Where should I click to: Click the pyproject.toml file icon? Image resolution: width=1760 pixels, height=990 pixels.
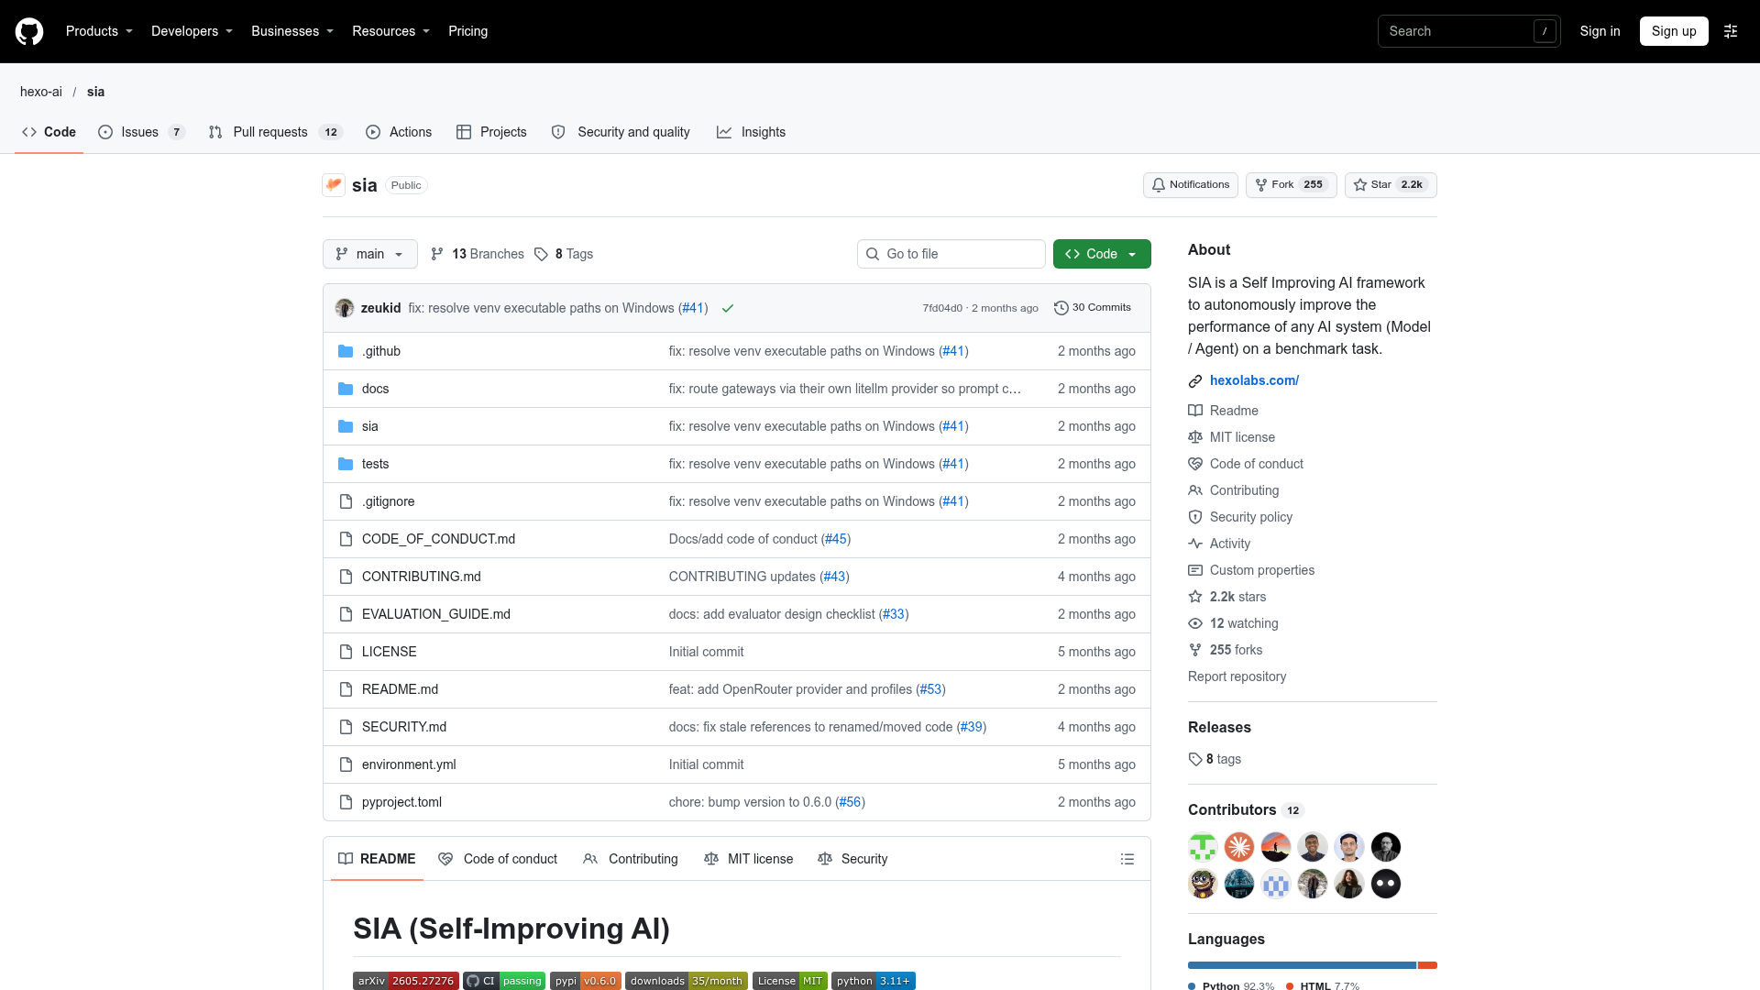coord(346,802)
